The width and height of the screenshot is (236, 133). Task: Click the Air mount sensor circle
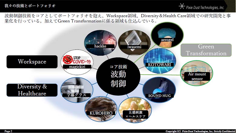197,73
